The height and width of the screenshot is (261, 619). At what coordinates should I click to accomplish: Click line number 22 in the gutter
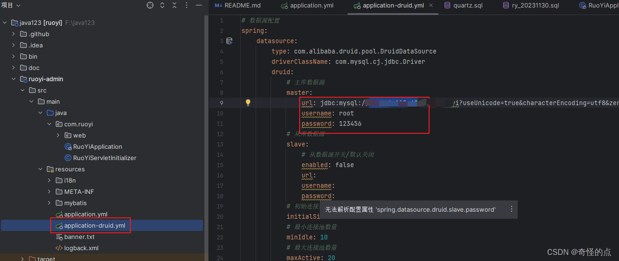click(x=220, y=237)
